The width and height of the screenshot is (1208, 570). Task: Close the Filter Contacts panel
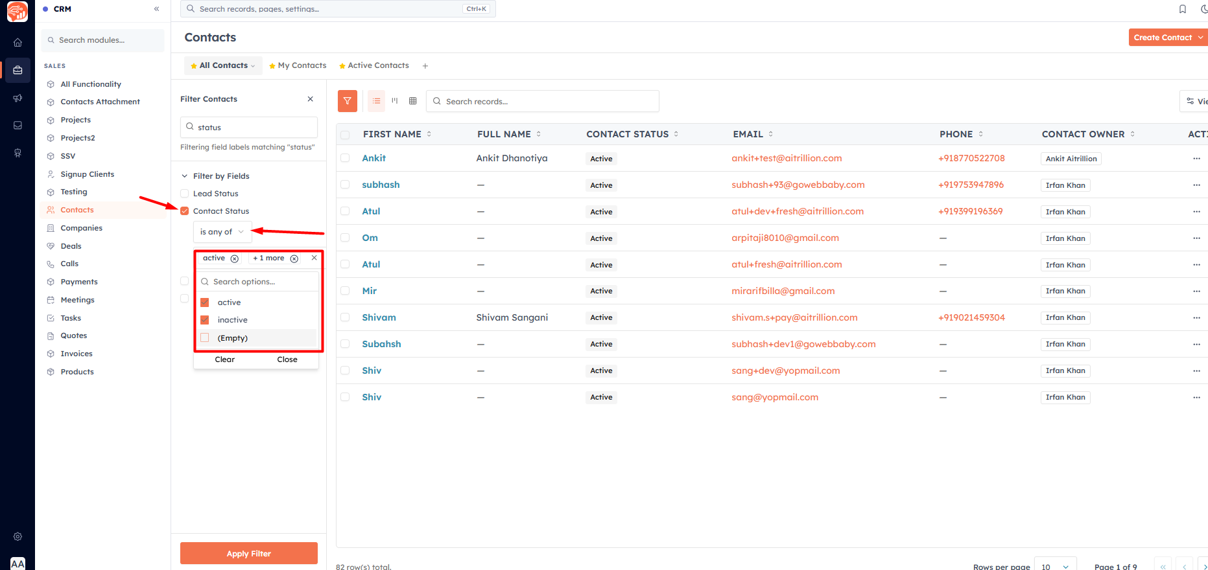[x=311, y=99]
